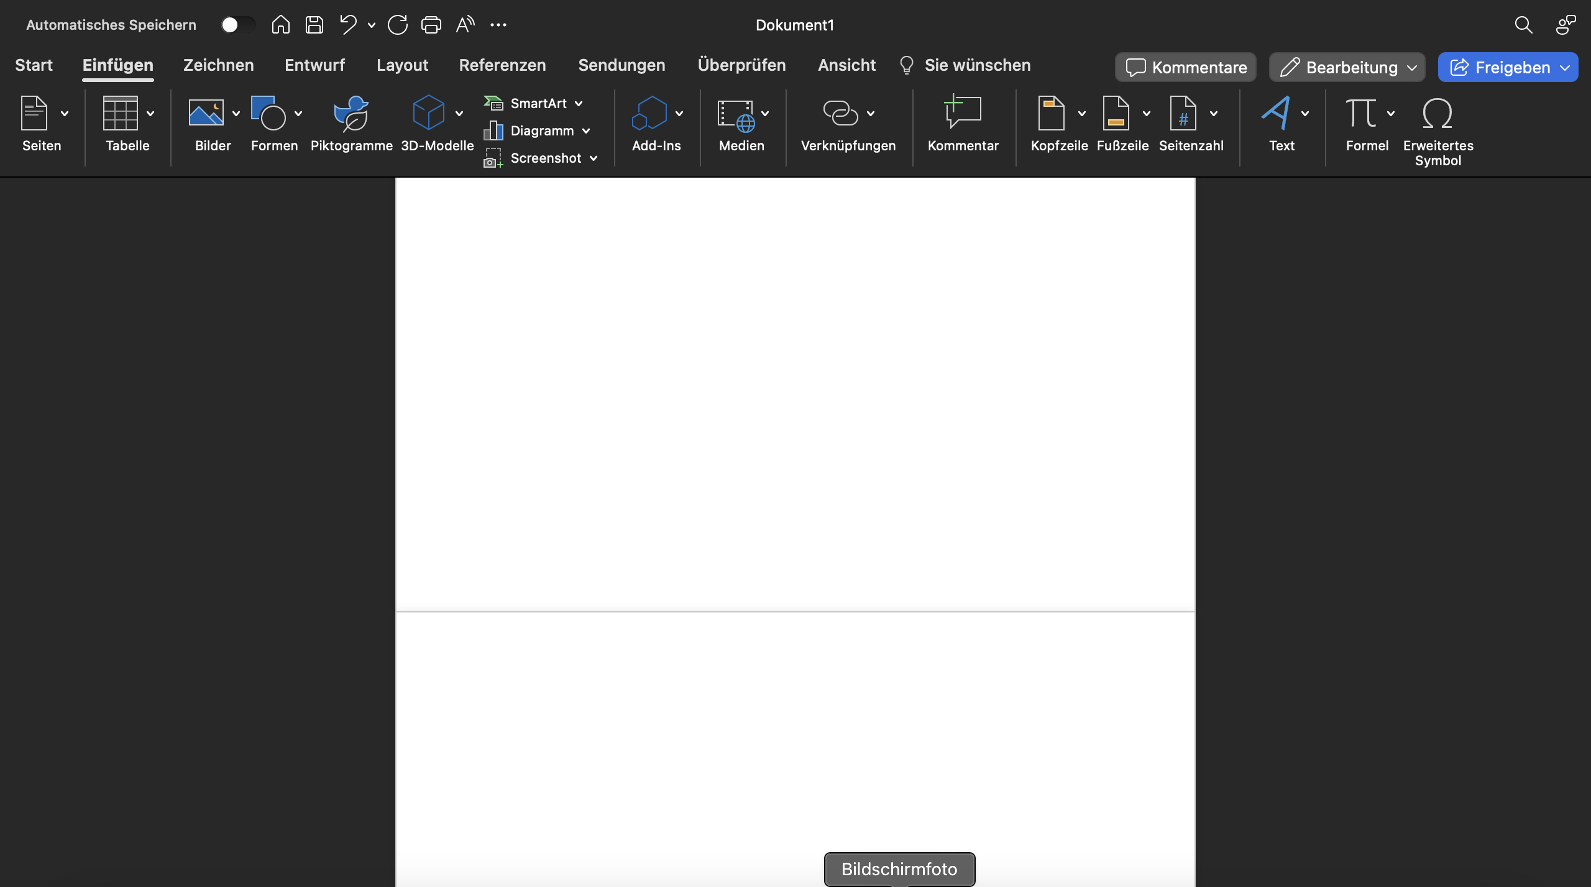Save the document Dokument1
The width and height of the screenshot is (1591, 887).
[x=314, y=25]
